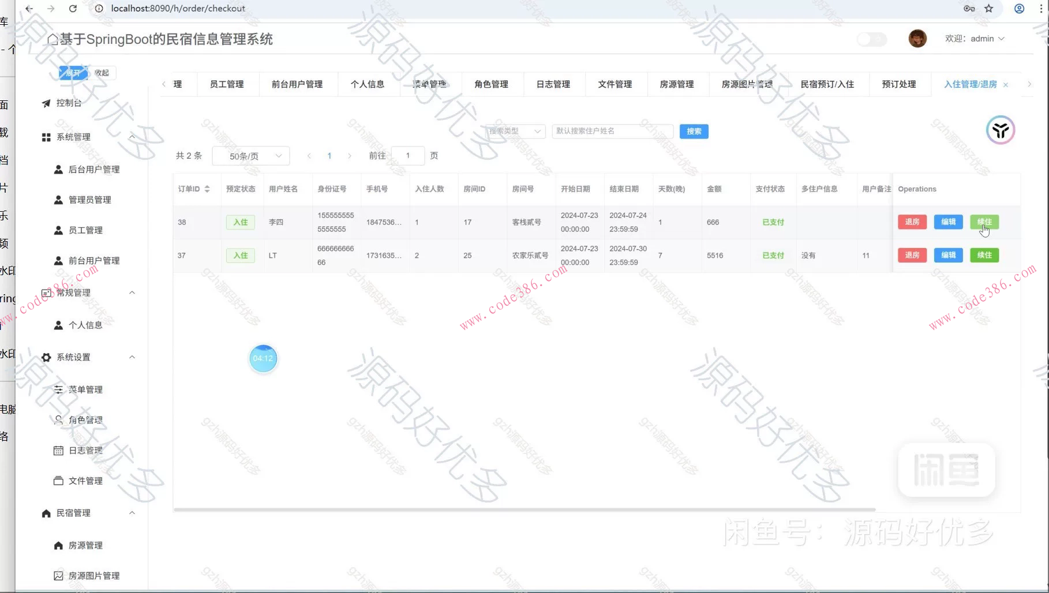Click the browser address bar URL

178,9
